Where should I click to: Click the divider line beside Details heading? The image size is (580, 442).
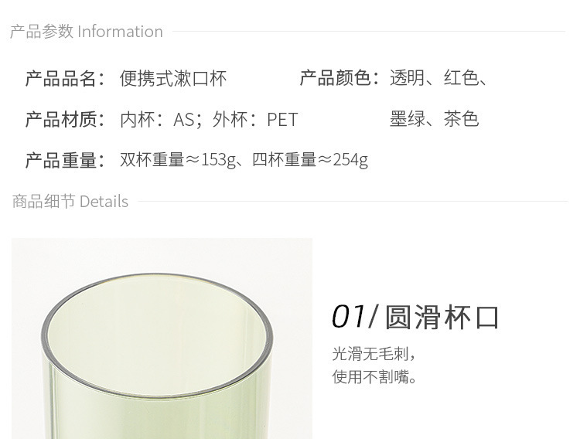tap(353, 202)
